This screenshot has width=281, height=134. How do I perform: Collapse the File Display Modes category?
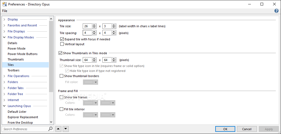[4, 37]
